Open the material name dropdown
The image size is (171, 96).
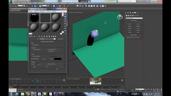pyautogui.click(x=55, y=39)
